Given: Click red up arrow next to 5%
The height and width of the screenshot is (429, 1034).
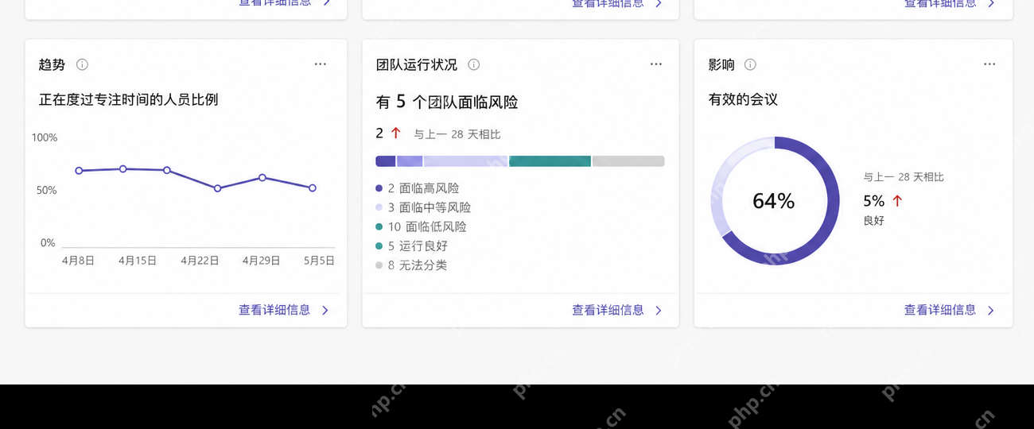Looking at the screenshot, I should [897, 201].
